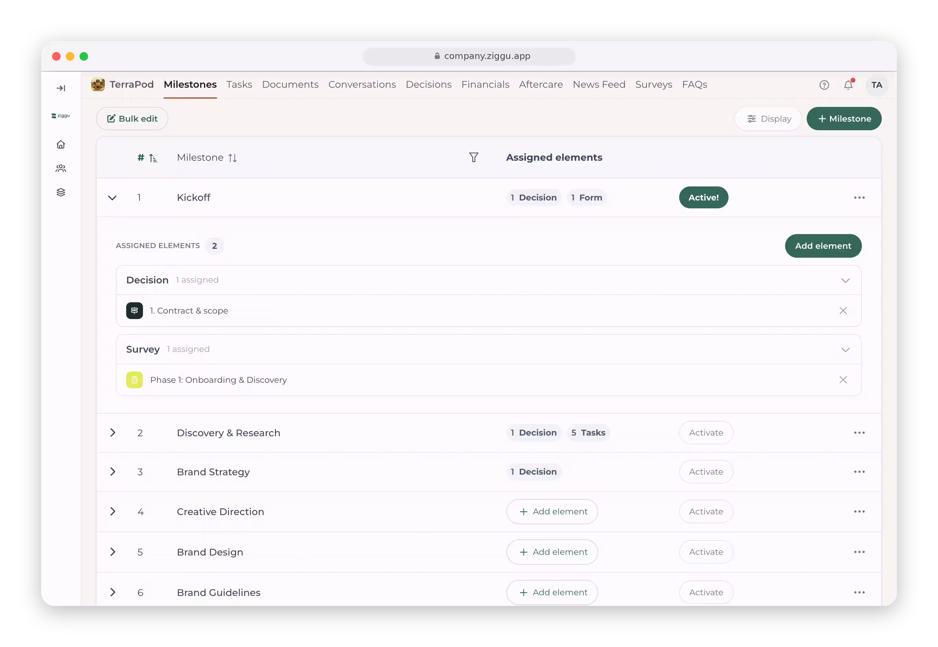Screen dimensions: 938x647
Task: Open the Display options dropdown
Action: (x=768, y=119)
